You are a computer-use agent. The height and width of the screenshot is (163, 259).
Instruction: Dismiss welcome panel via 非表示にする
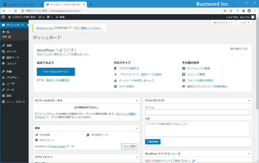(x=239, y=49)
